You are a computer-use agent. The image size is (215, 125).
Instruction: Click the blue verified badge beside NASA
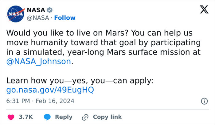pos(50,10)
